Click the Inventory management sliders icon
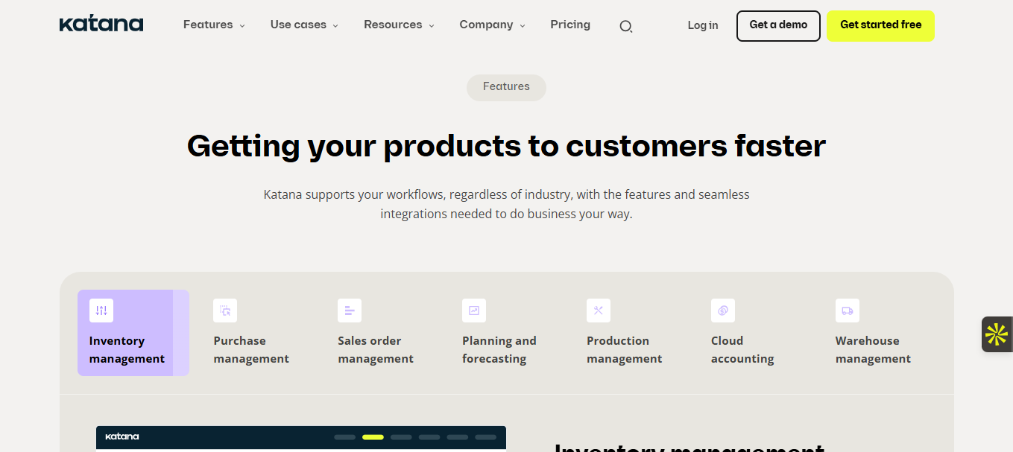1013x452 pixels. pyautogui.click(x=101, y=311)
